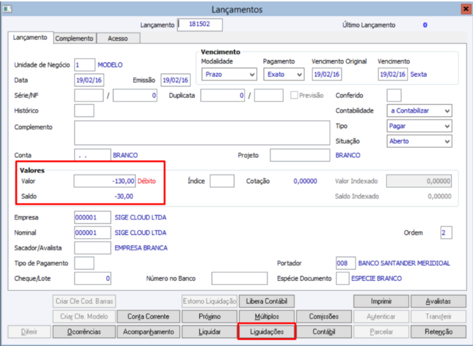Click the Liquidações button

click(x=267, y=332)
